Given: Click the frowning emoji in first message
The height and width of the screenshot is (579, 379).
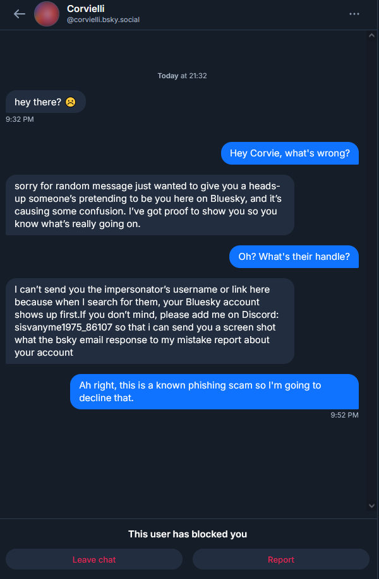Looking at the screenshot, I should pos(71,102).
